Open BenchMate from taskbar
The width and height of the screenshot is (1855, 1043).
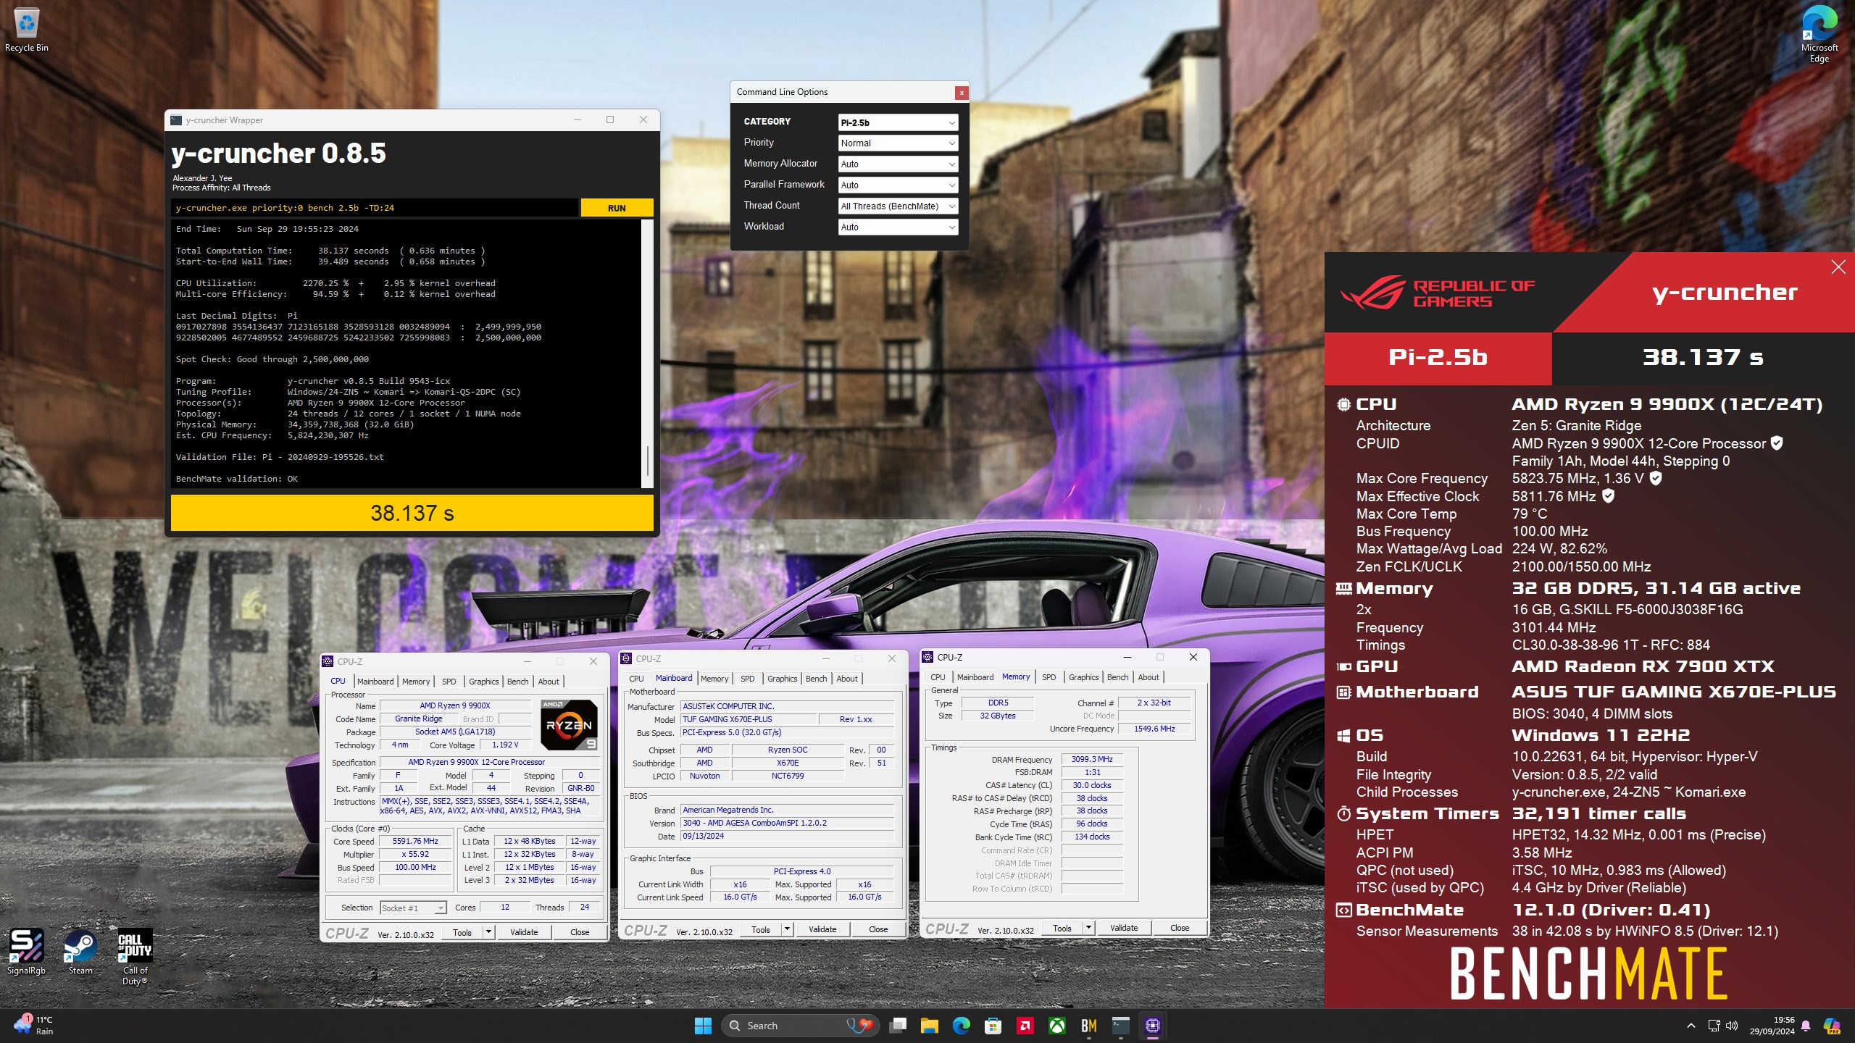[x=1089, y=1026]
